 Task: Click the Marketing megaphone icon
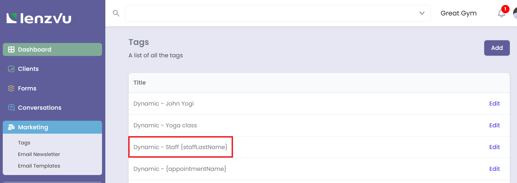point(11,127)
